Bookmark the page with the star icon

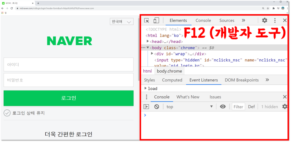tap(268, 8)
